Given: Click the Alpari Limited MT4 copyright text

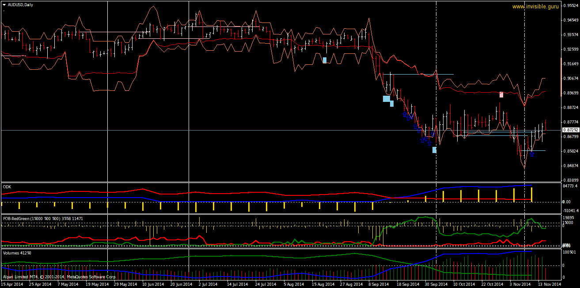Looking at the screenshot, I should coord(59,277).
